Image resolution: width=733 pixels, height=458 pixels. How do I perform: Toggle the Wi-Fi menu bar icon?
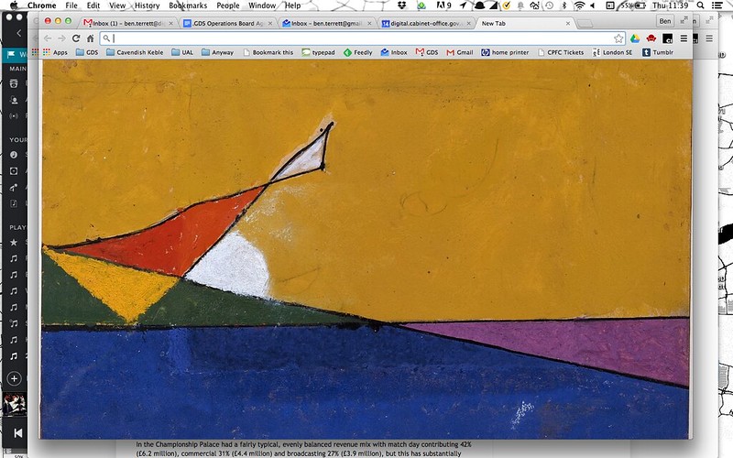pos(579,5)
